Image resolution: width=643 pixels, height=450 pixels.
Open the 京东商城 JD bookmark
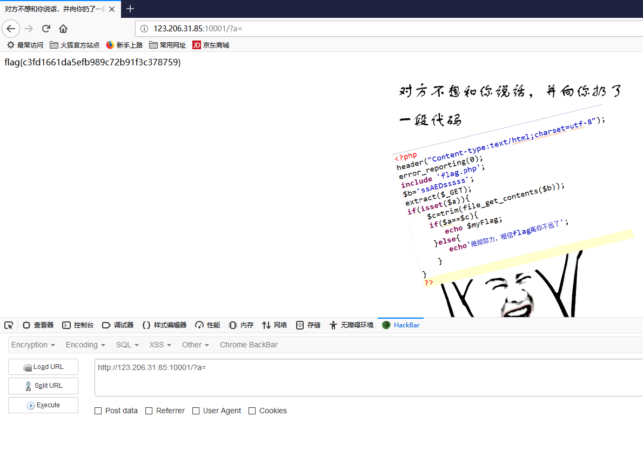(211, 45)
